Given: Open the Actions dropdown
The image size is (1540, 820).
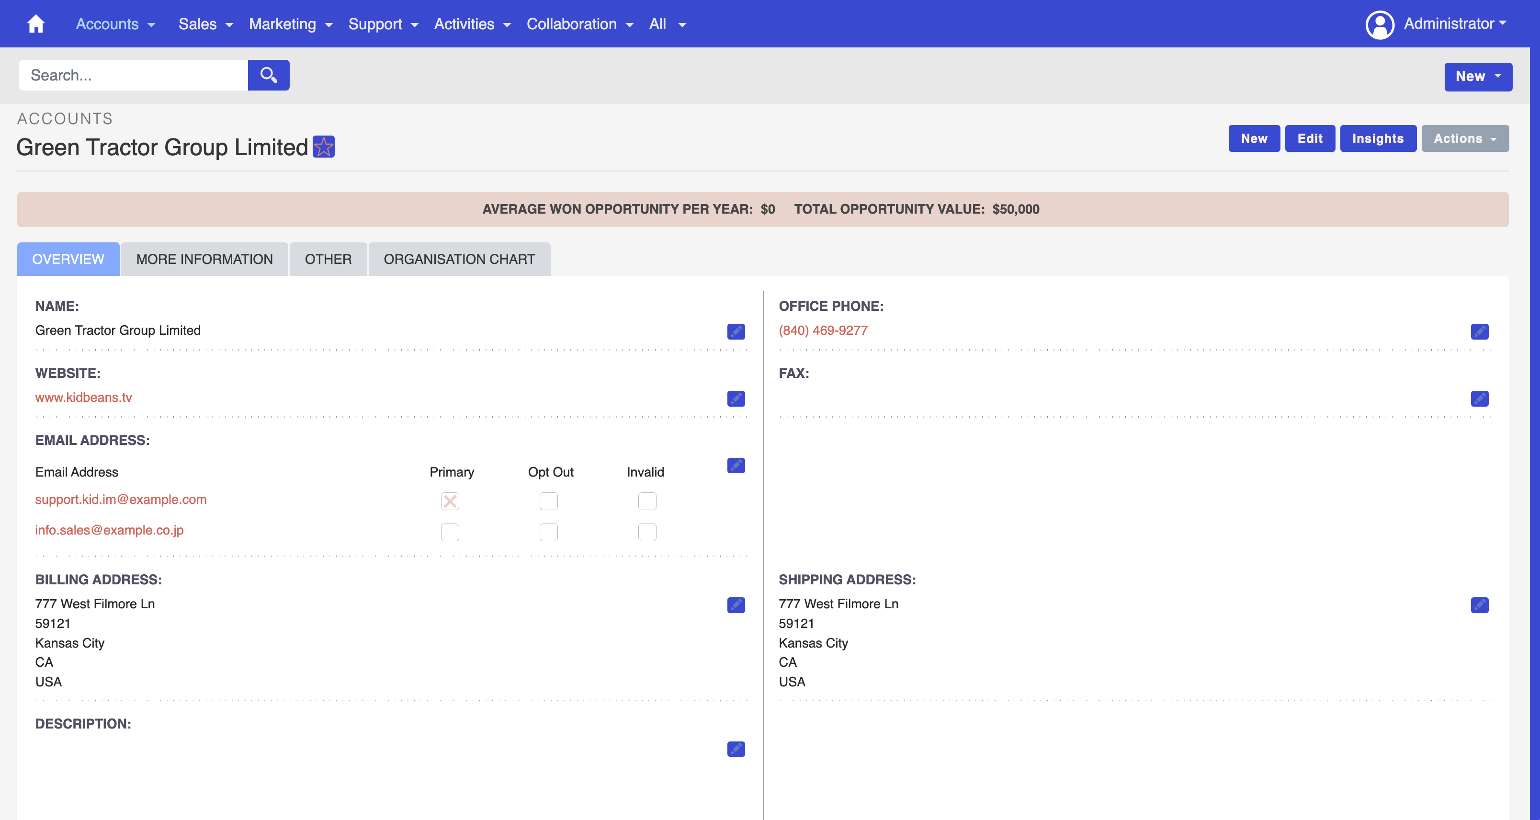Looking at the screenshot, I should point(1465,138).
